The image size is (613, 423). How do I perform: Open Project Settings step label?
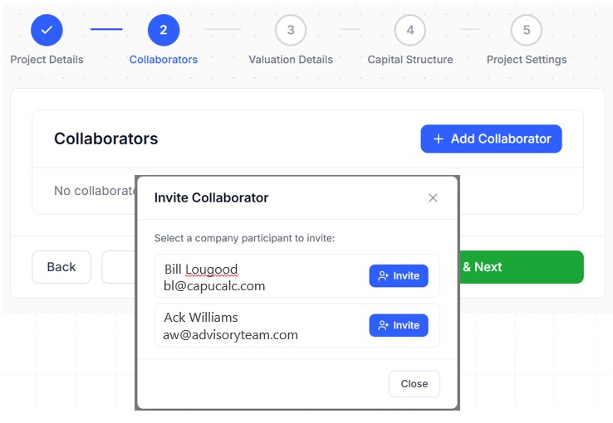[x=527, y=60]
